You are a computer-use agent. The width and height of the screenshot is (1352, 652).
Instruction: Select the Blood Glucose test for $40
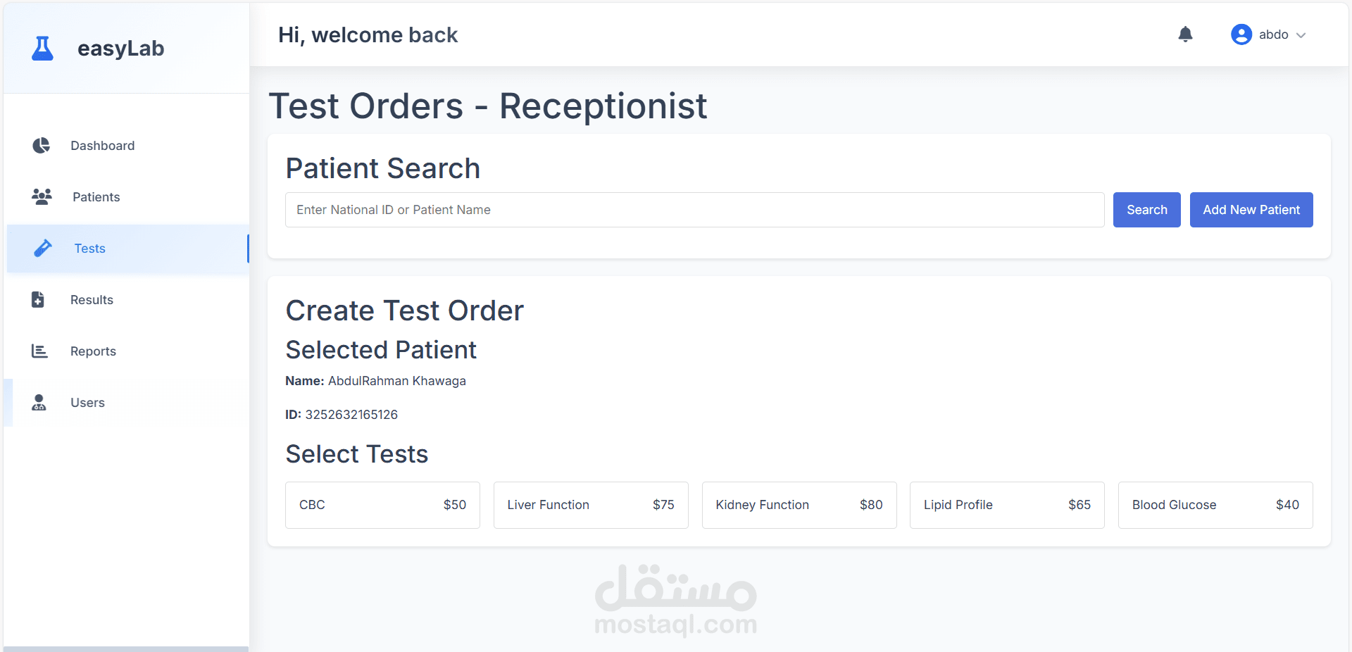1215,505
